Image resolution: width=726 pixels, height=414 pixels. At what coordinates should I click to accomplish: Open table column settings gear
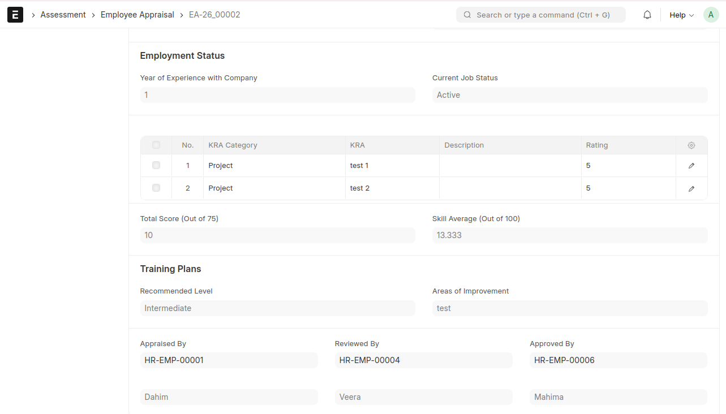point(691,145)
